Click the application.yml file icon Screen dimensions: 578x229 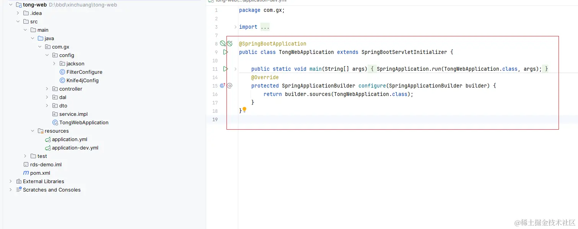point(48,140)
